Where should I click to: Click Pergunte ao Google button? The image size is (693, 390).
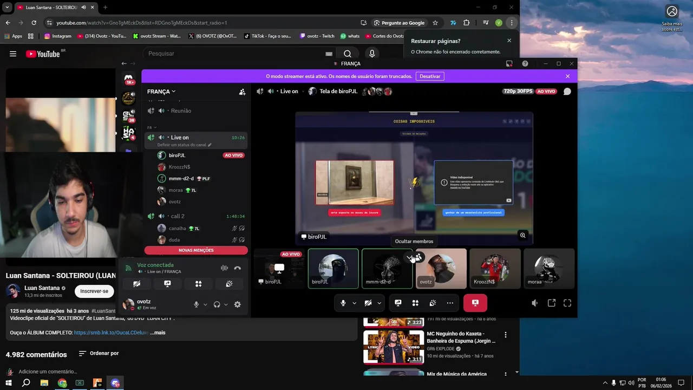(x=399, y=23)
